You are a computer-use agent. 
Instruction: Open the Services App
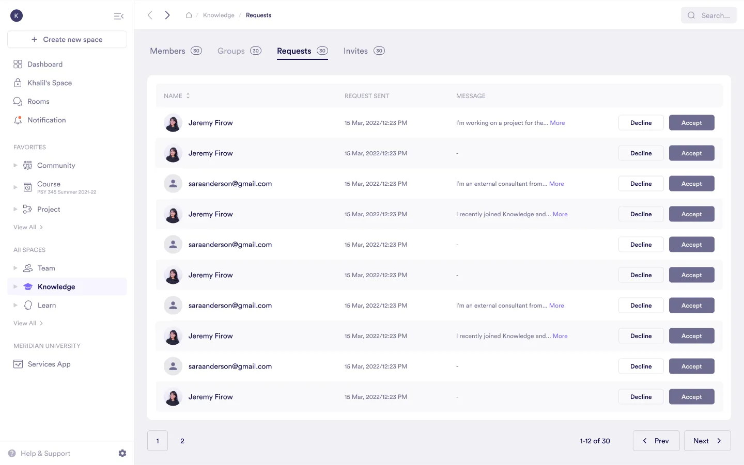click(x=49, y=364)
